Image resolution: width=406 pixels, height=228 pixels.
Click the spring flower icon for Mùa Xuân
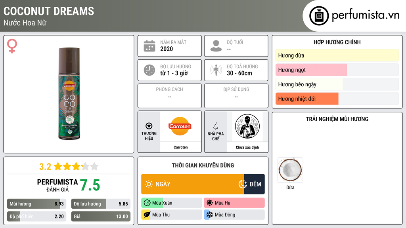(x=147, y=203)
